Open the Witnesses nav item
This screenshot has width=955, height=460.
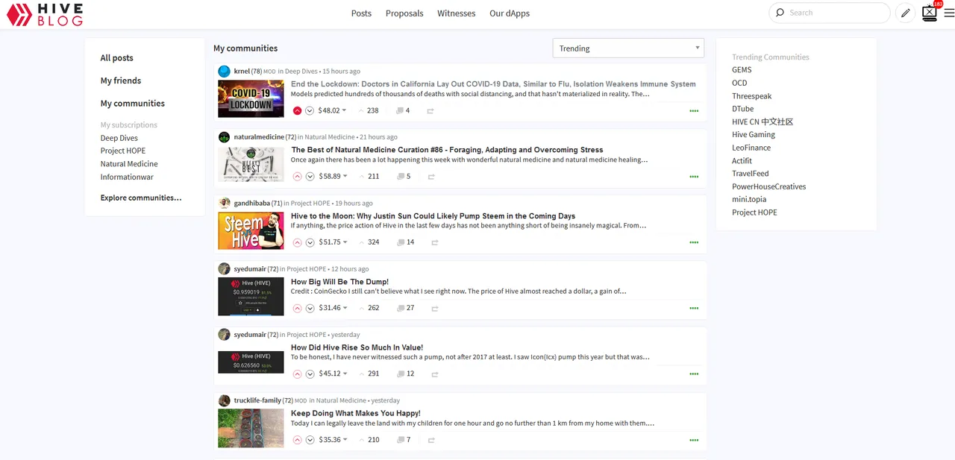pos(456,13)
